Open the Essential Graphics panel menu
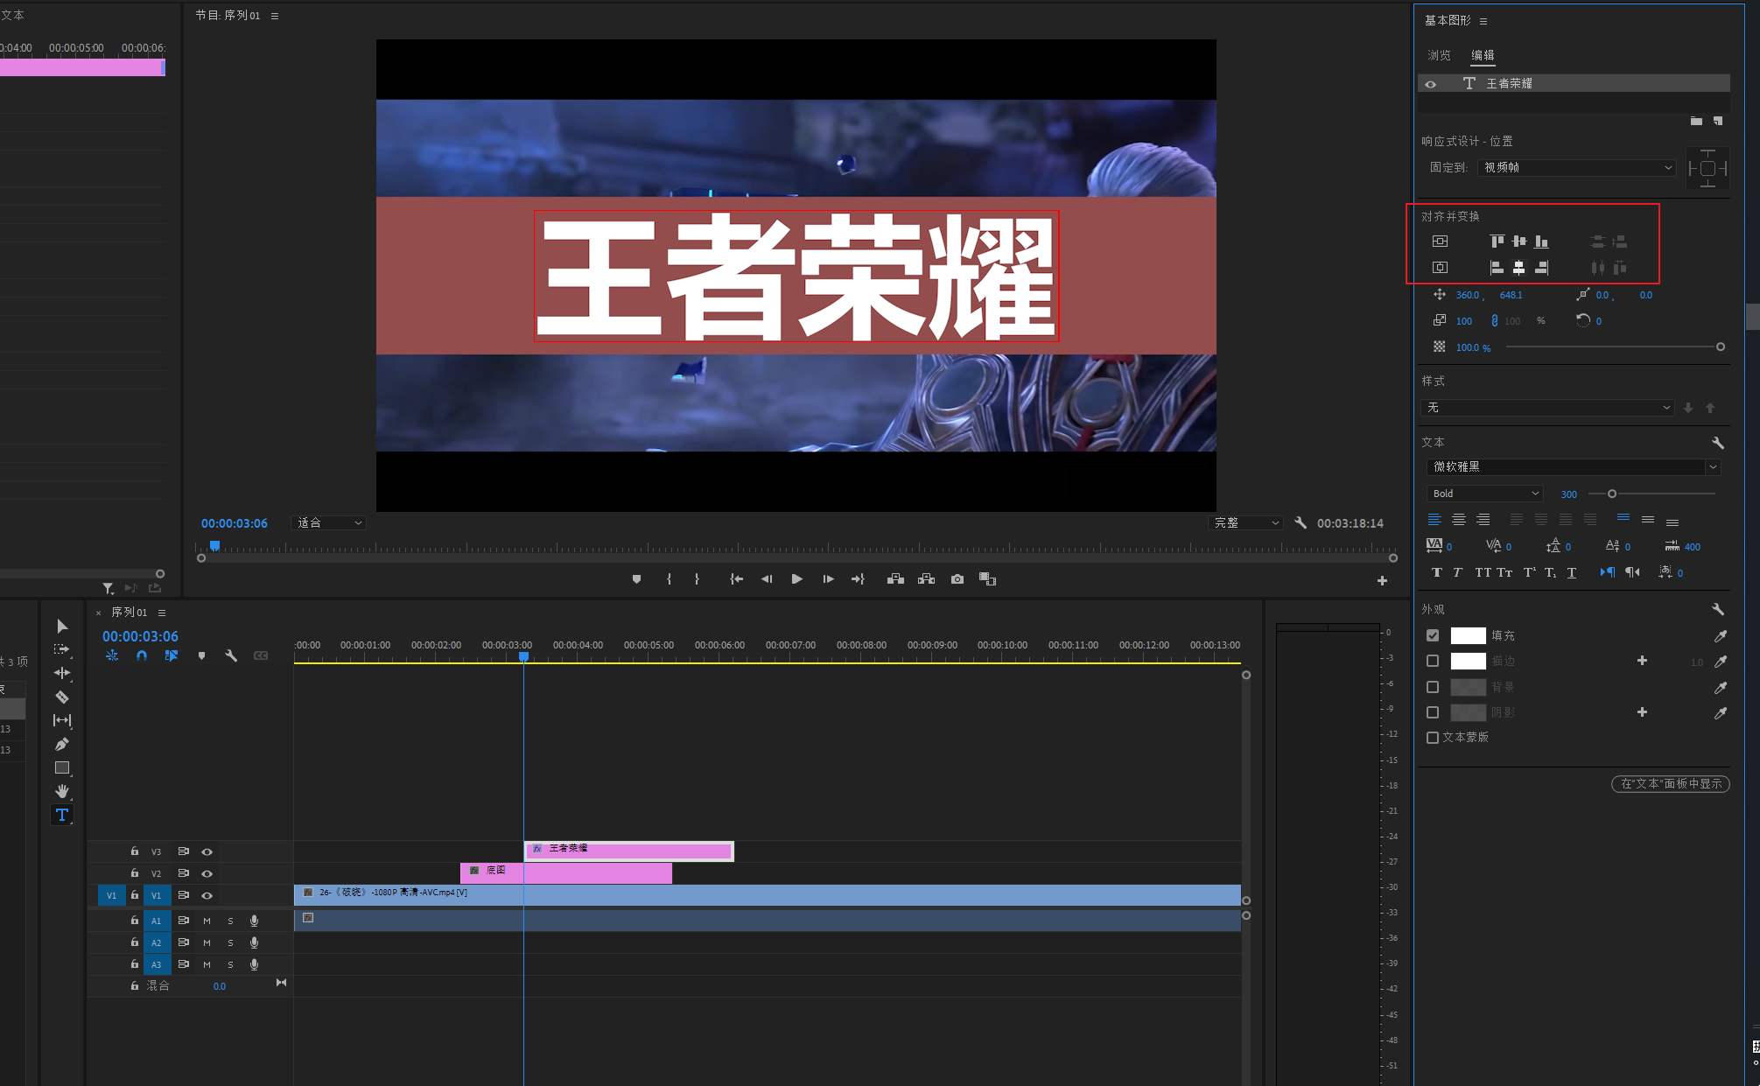Viewport: 1760px width, 1086px height. tap(1483, 21)
